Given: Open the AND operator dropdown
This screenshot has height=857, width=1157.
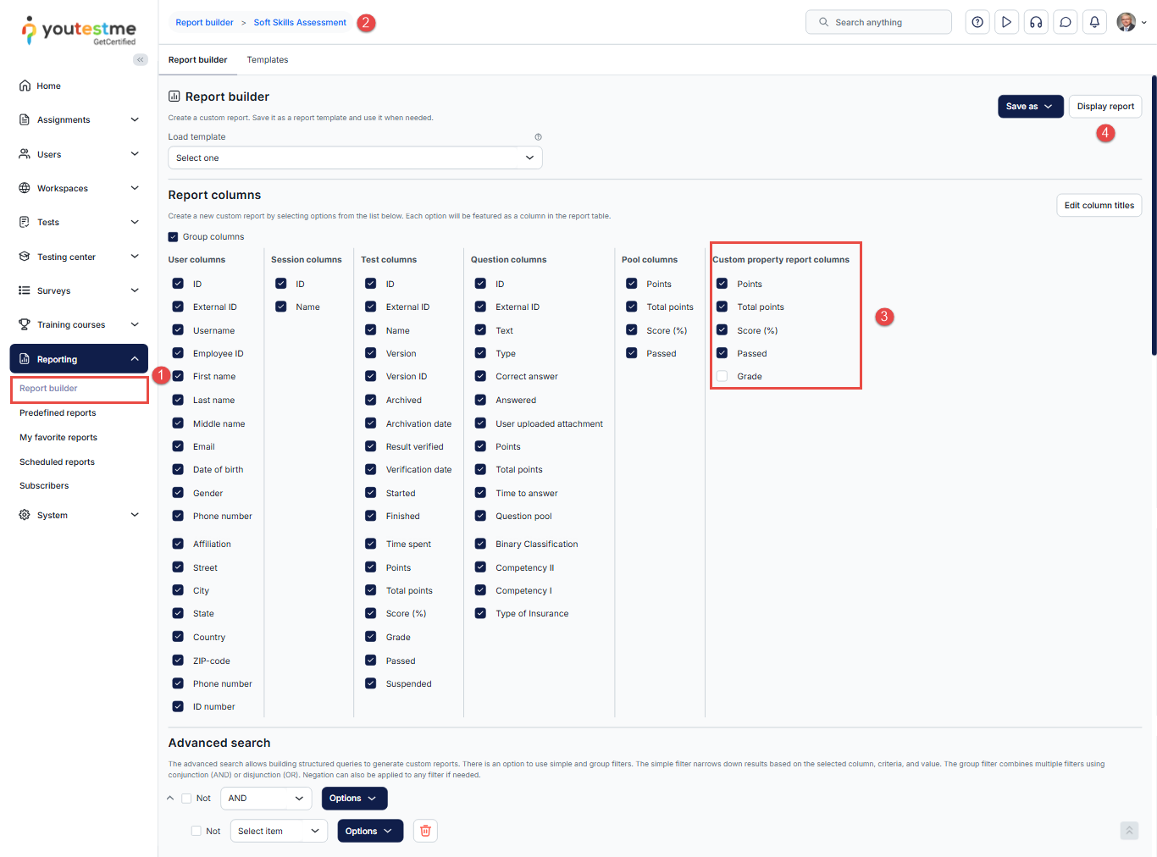Looking at the screenshot, I should point(266,799).
